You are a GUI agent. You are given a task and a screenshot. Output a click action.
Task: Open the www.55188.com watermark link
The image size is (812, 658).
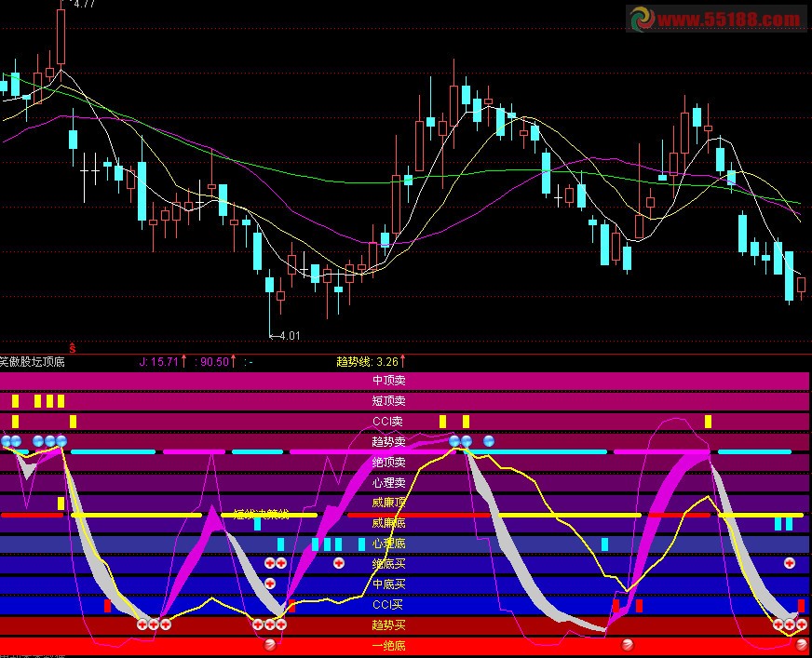point(729,20)
